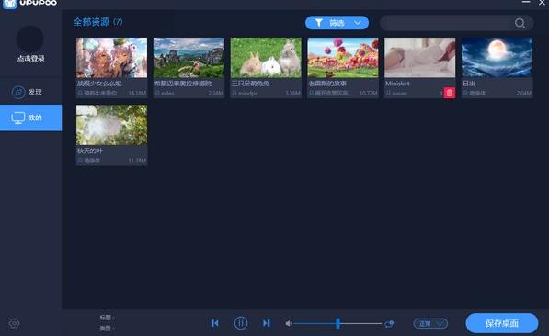549x336 pixels.
Task: Expand the 筛选 filter dropdown
Action: point(337,23)
